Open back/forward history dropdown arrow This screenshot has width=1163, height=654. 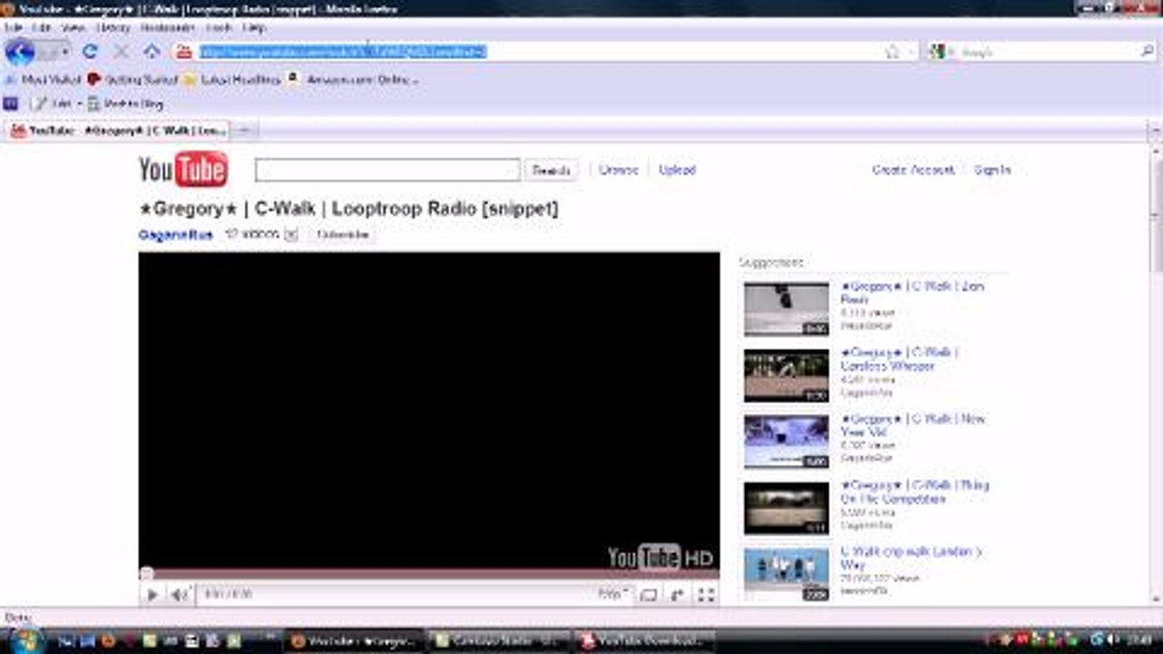pos(65,52)
